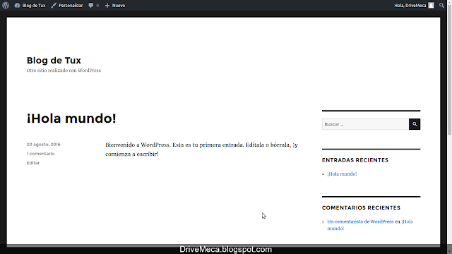This screenshot has width=452, height=254.
Task: Open the WordPress logo menu
Action: pos(6,5)
